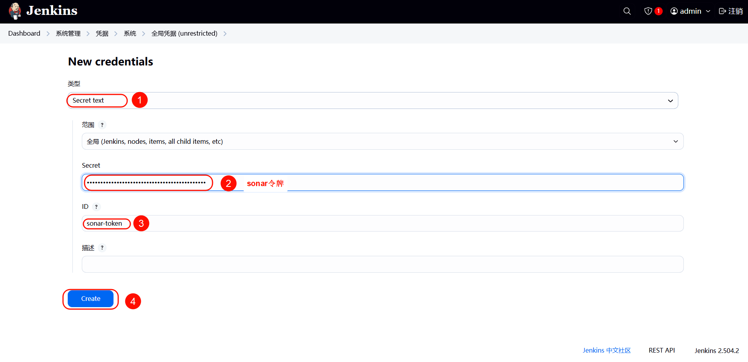Open search using the magnifier icon

pos(627,11)
